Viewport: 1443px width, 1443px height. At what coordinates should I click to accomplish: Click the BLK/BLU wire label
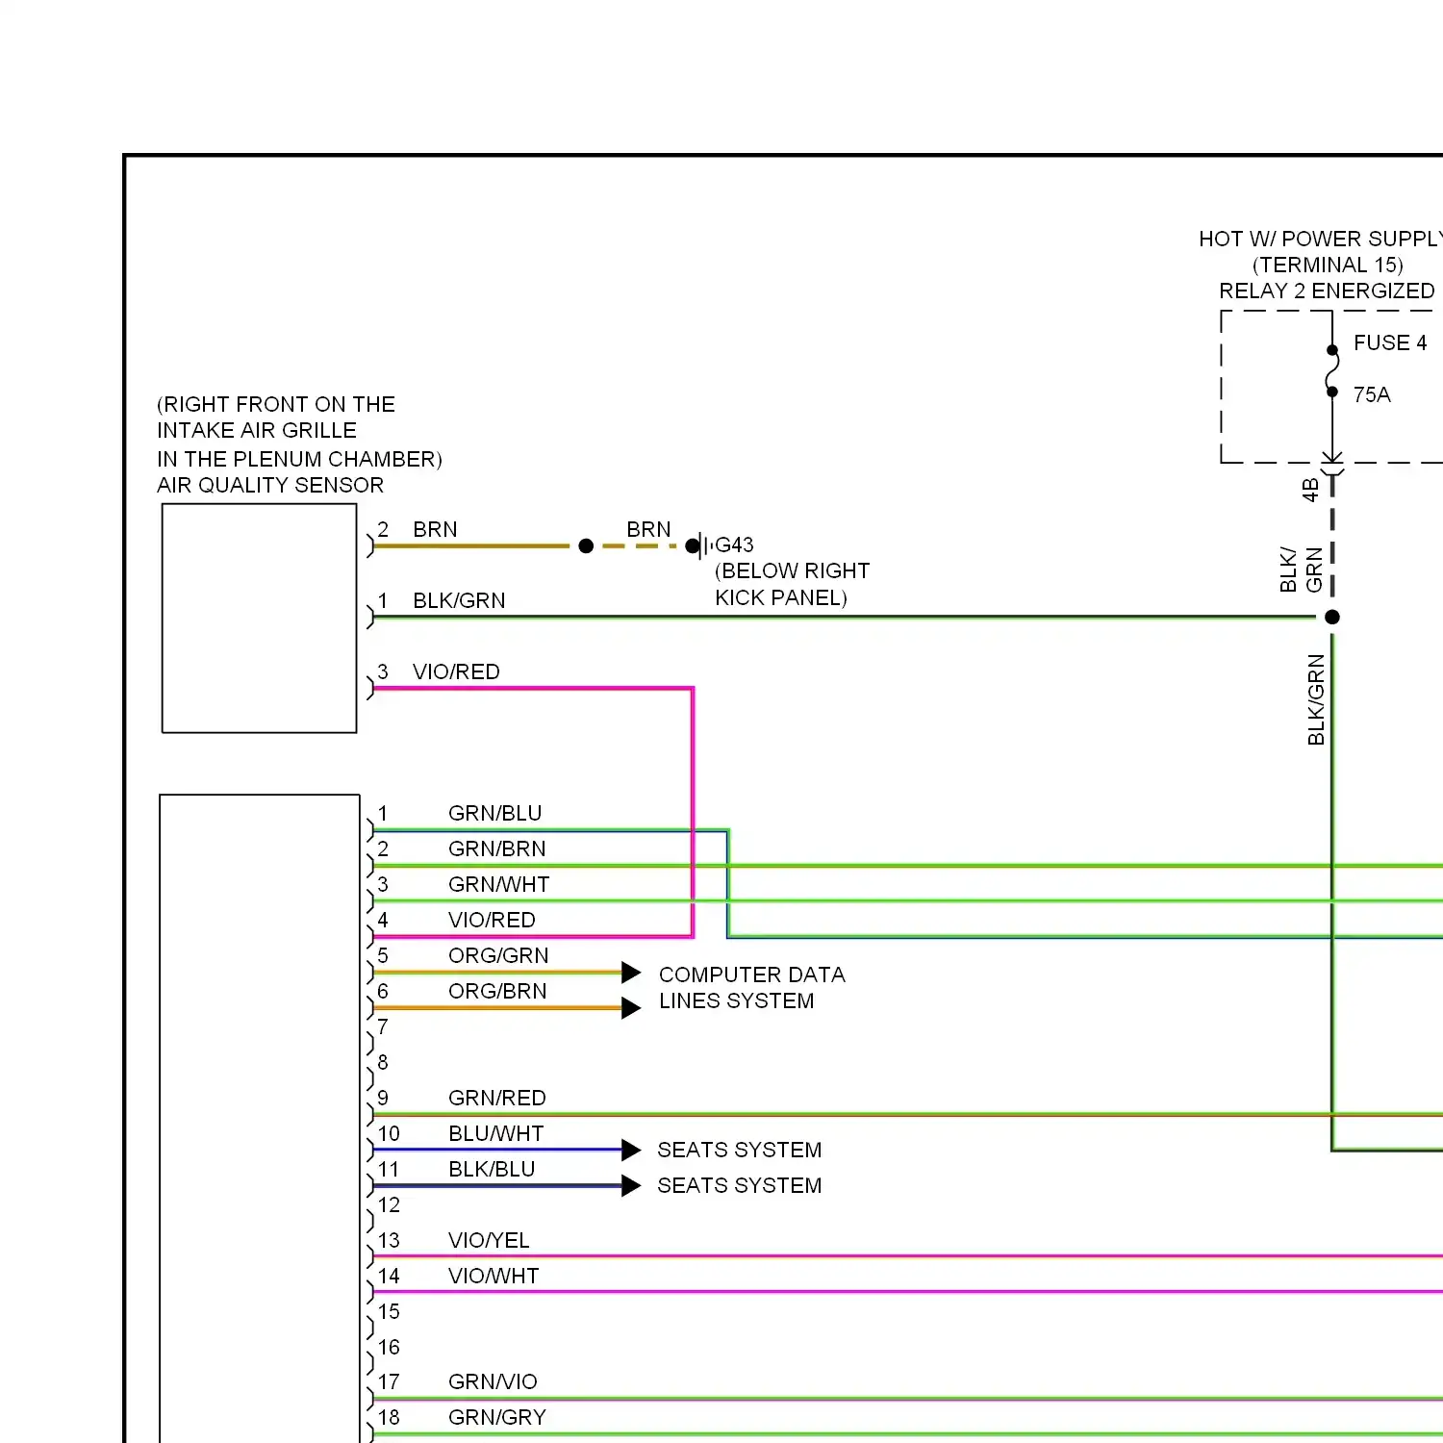click(492, 1169)
